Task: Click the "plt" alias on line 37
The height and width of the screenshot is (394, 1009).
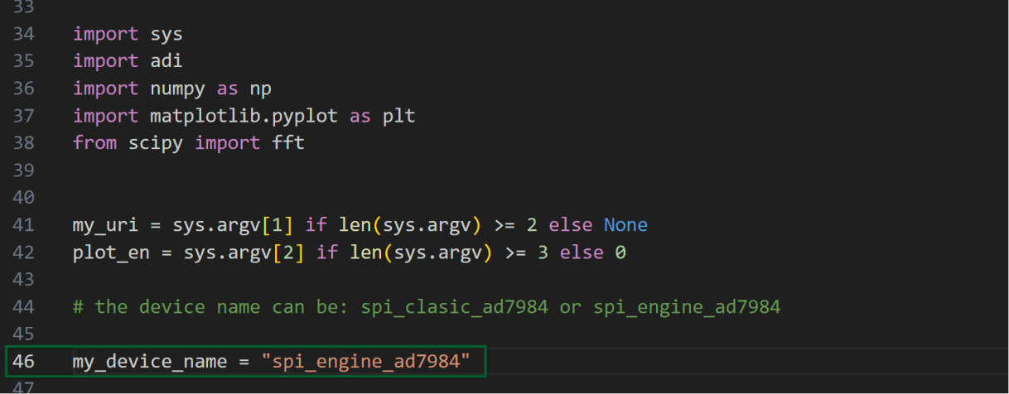Action: (x=398, y=116)
